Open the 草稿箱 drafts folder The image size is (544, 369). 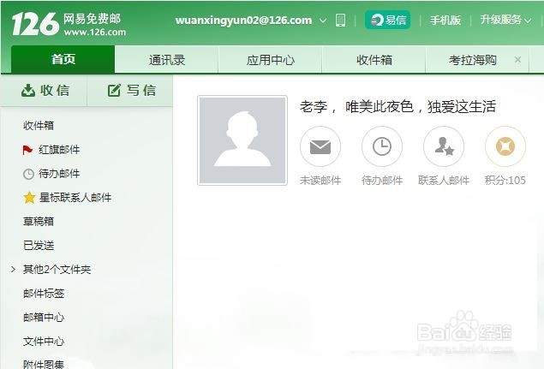[39, 221]
